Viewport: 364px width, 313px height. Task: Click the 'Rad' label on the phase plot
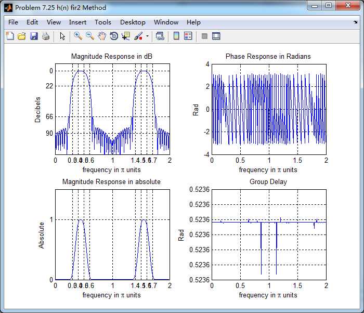[x=196, y=110]
